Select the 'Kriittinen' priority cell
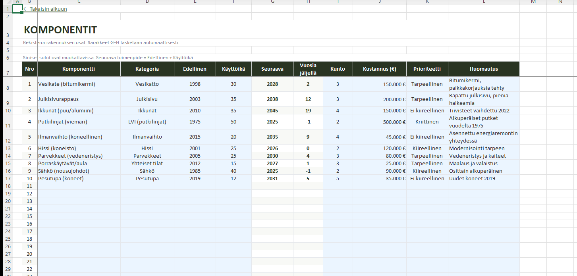Image resolution: width=577 pixels, height=276 pixels. coord(427,122)
